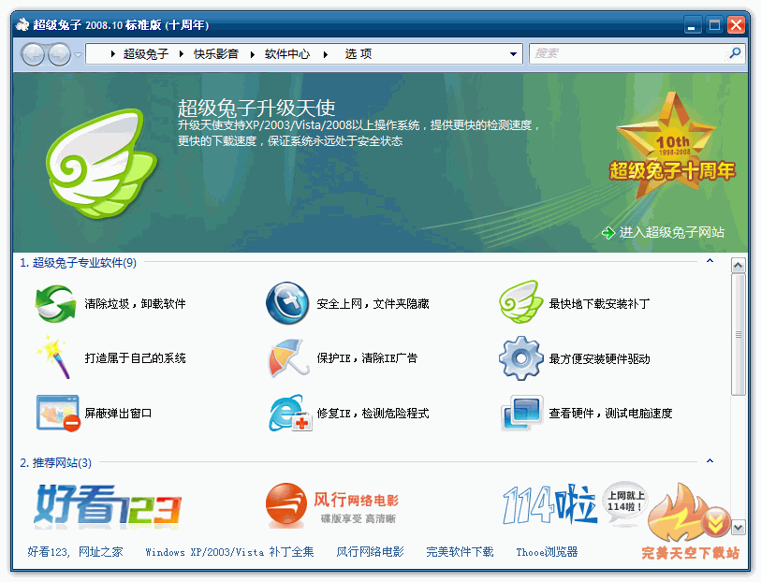This screenshot has width=761, height=582.
Task: Click the green wing 最快地下载安装补丁 icon
Action: pos(520,304)
